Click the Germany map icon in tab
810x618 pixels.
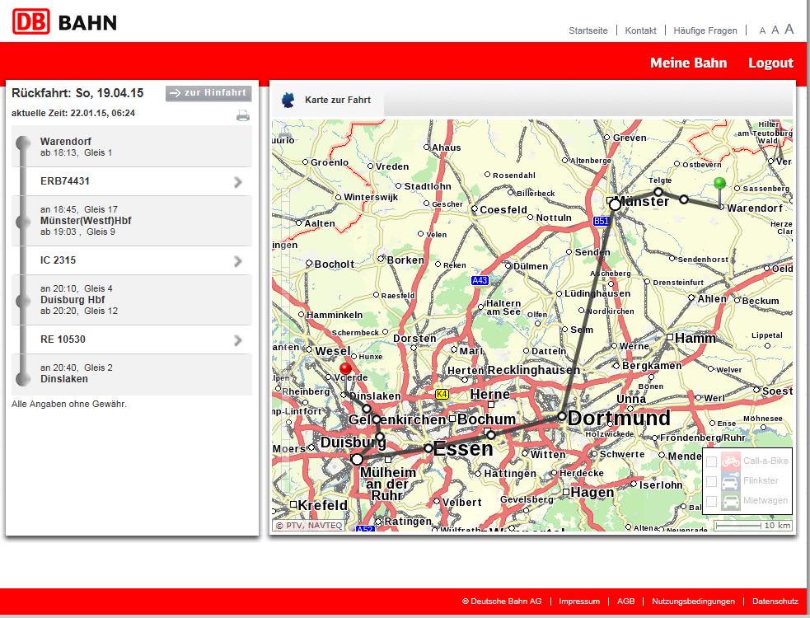click(288, 101)
